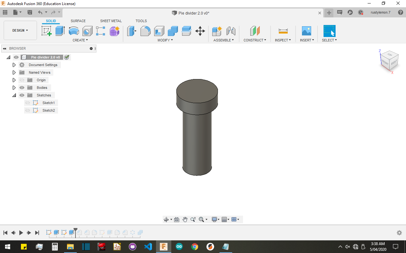Select the Fillet tool
Image resolution: width=406 pixels, height=253 pixels.
click(146, 31)
